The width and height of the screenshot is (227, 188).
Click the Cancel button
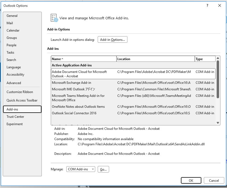pos(214,180)
